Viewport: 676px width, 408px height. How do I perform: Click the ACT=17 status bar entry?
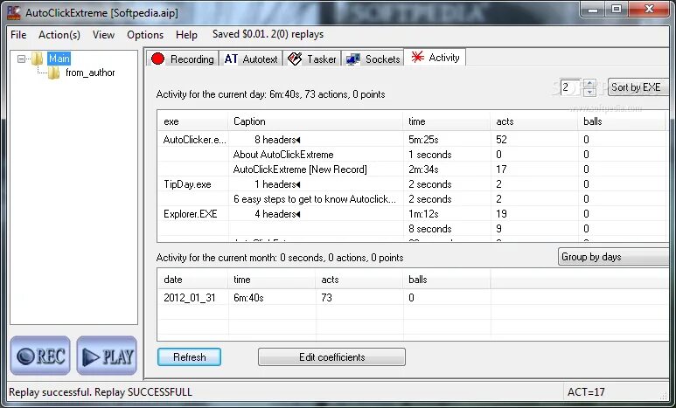[586, 392]
